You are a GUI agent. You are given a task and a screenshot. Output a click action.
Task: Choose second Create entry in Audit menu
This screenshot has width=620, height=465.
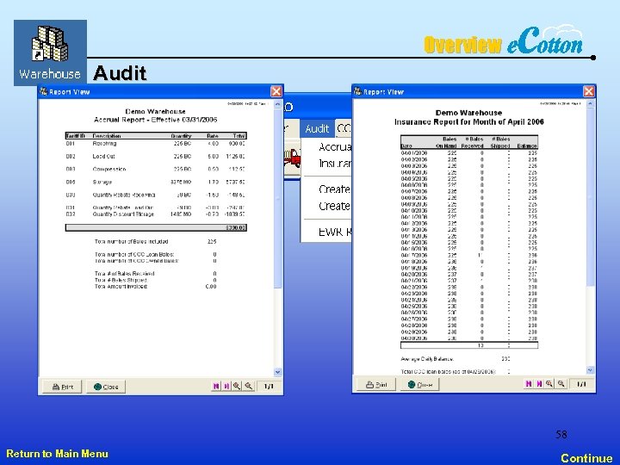click(x=334, y=206)
